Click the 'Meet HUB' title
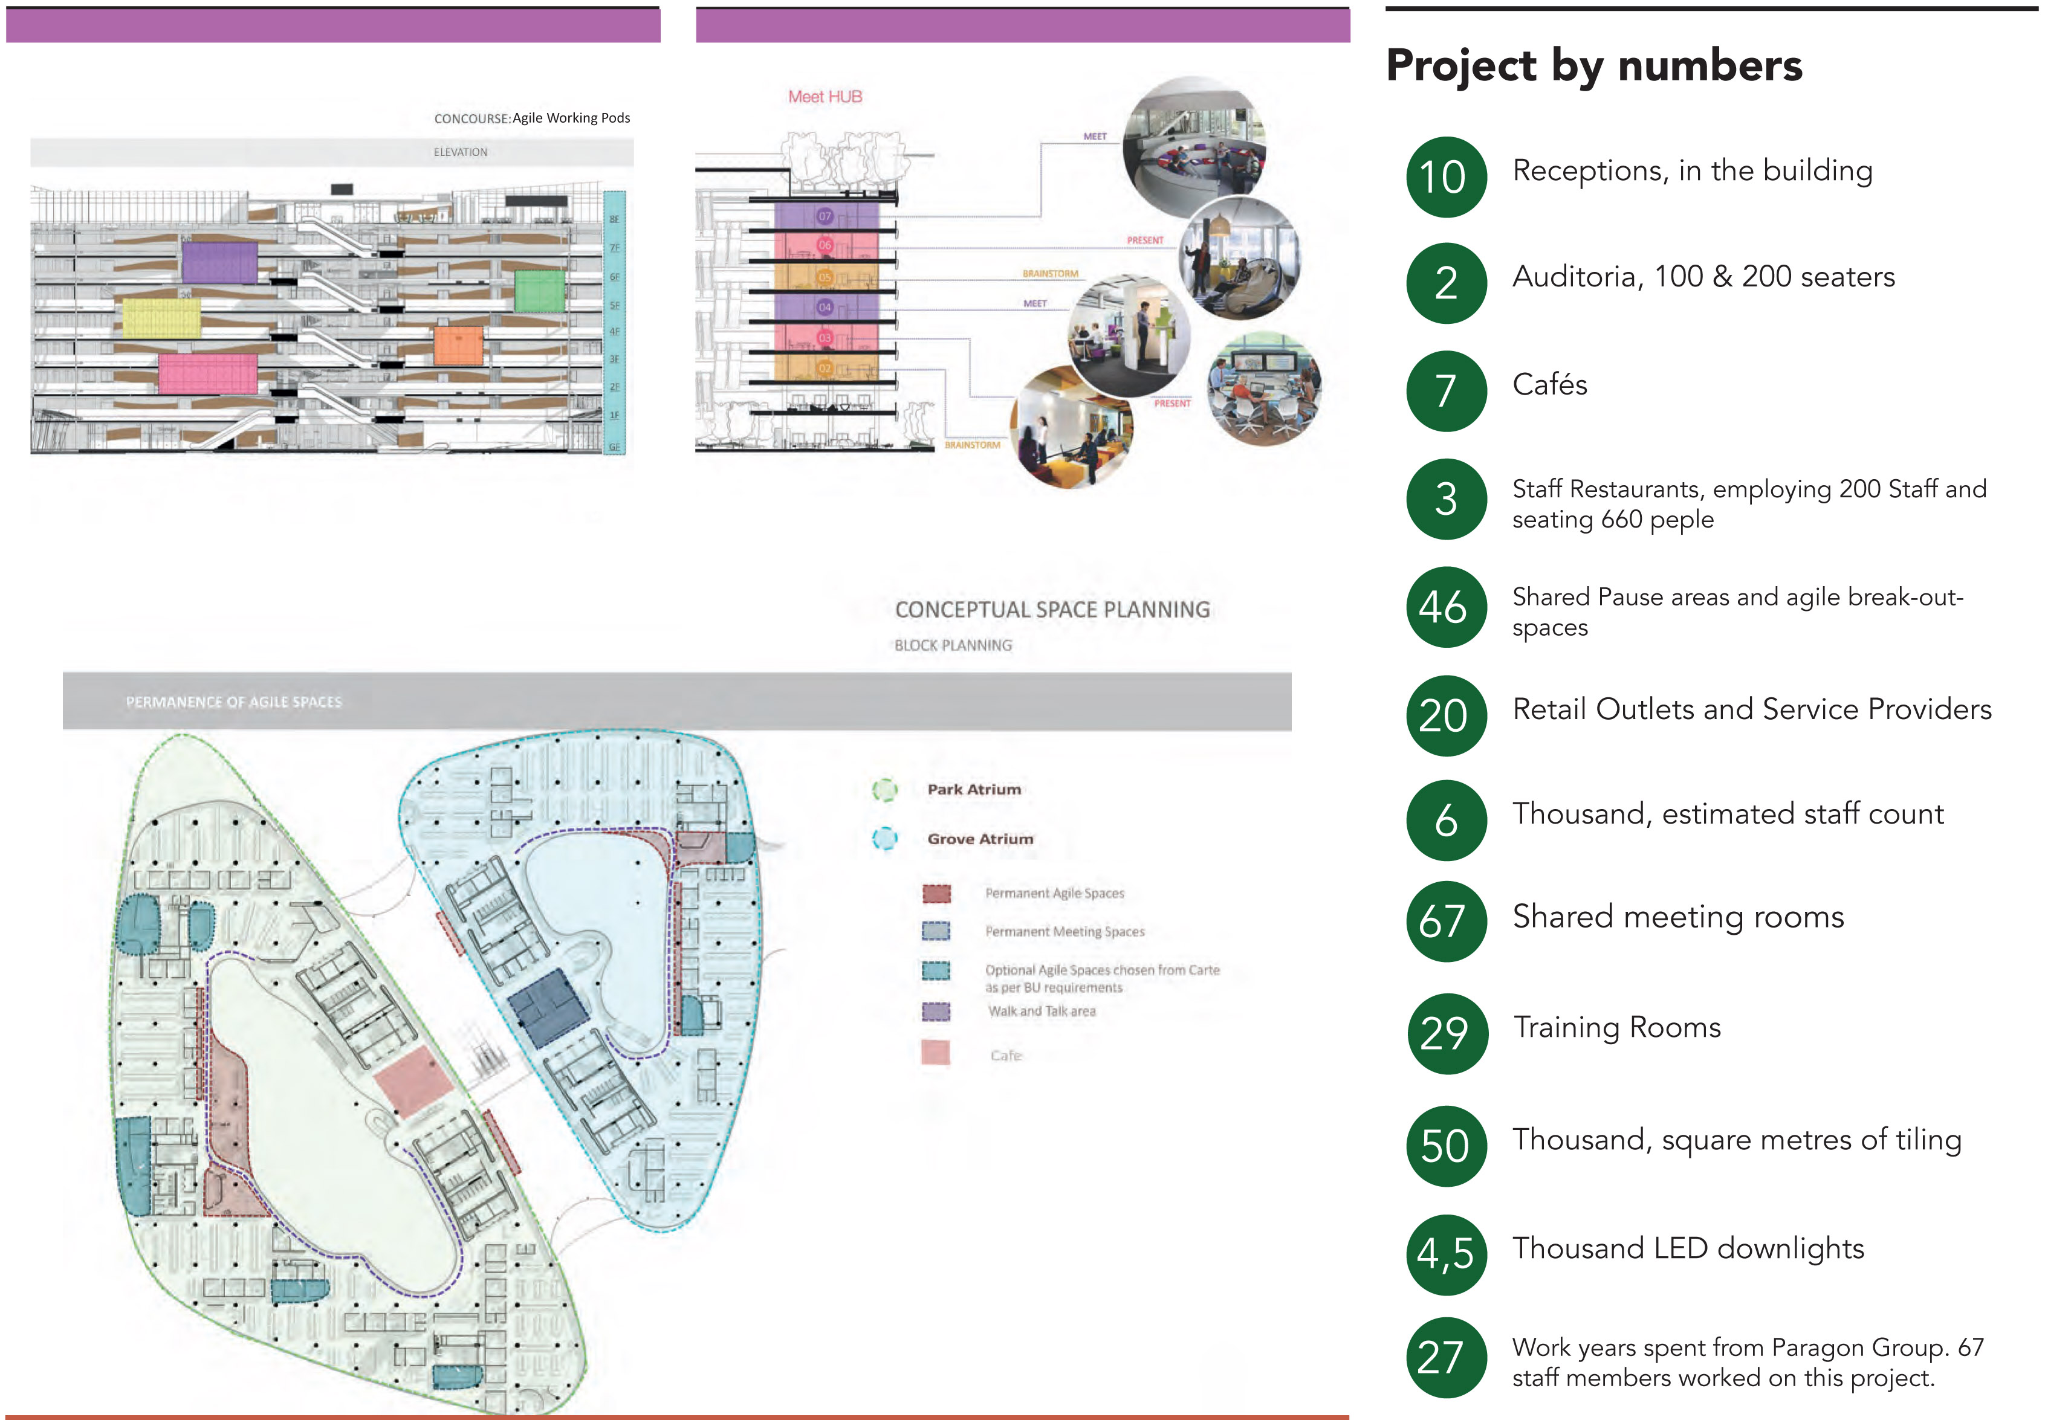Screen dimensions: 2045x1420 [825, 97]
